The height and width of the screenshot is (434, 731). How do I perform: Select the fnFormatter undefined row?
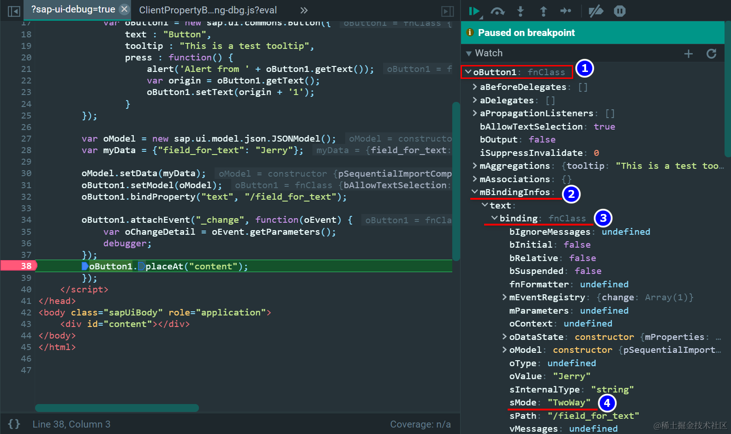[569, 284]
